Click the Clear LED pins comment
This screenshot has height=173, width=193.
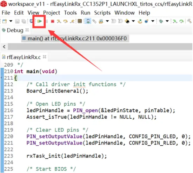[x=57, y=130]
